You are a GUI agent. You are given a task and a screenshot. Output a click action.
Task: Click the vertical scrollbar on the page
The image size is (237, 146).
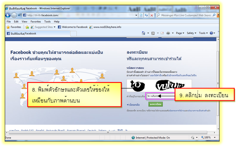click(218, 83)
